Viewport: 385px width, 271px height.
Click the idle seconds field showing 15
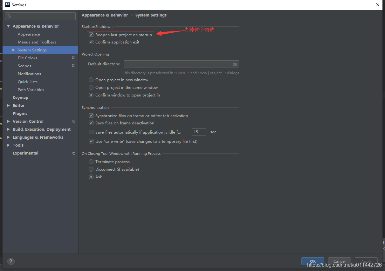199,132
